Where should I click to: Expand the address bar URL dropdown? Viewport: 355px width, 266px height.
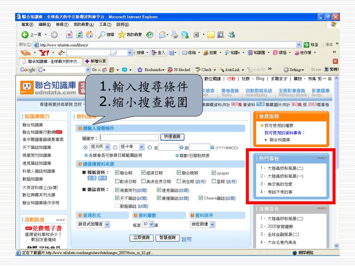pyautogui.click(x=299, y=45)
